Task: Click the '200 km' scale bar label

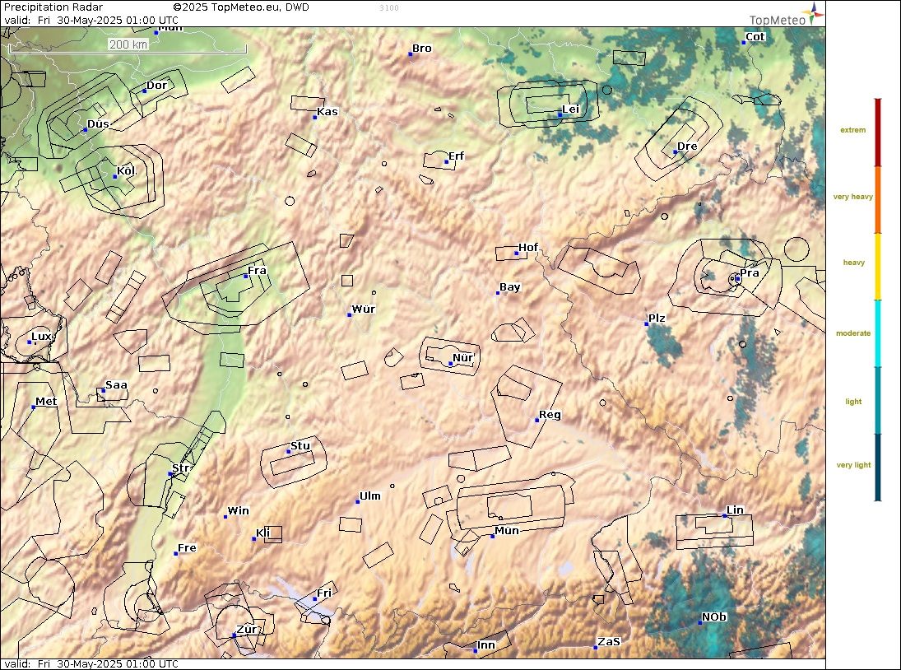Action: 128,44
